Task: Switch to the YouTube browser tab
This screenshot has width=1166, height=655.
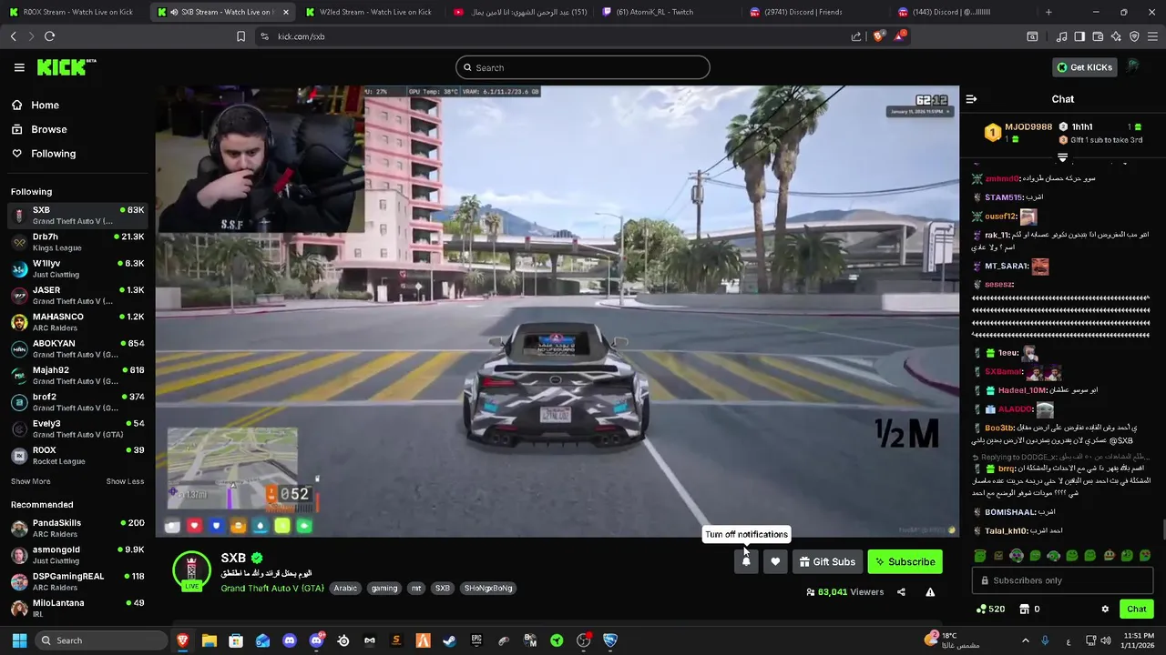Action: pos(519,12)
